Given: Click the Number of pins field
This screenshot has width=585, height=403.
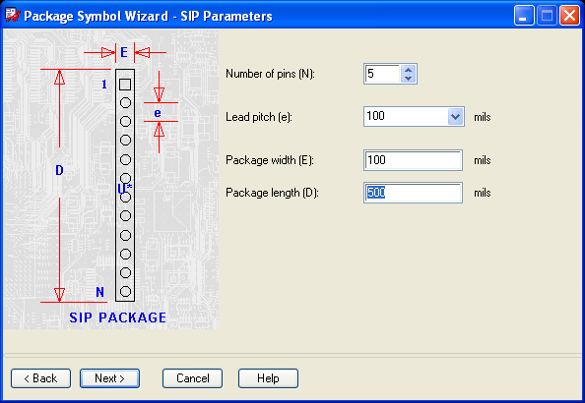Looking at the screenshot, I should (382, 74).
